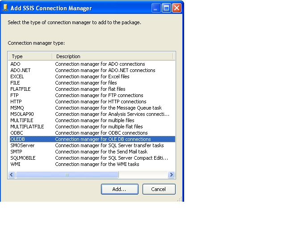
Task: Click the right scroll arrow of list
Action: pos(171,175)
